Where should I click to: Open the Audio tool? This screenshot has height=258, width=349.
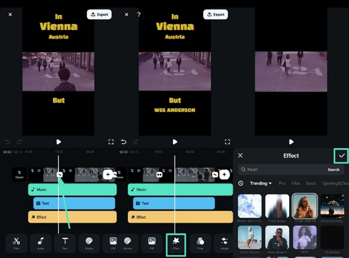pos(41,244)
